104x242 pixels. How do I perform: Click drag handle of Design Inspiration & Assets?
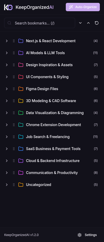click(x=14, y=65)
